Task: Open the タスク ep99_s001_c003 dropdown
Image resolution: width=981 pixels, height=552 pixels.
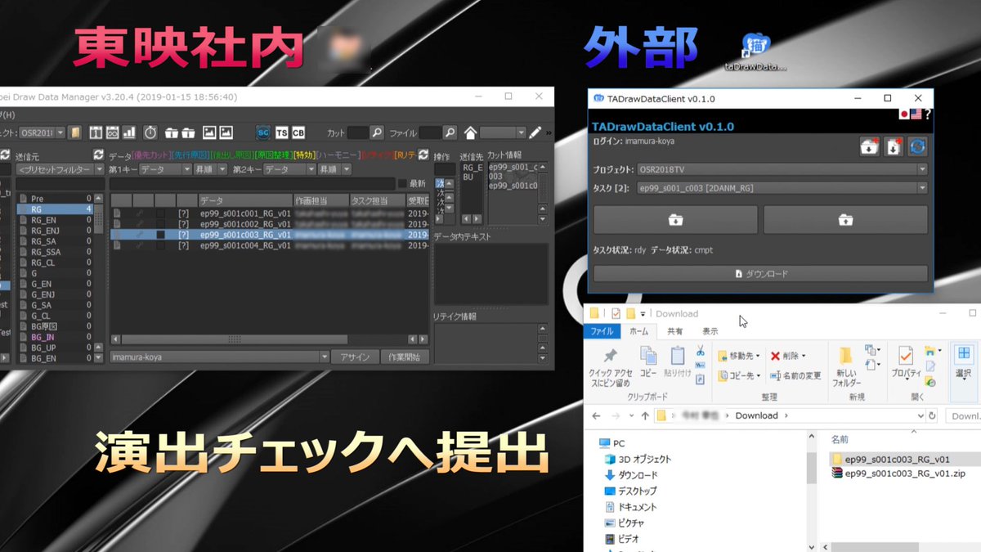Action: 781,188
